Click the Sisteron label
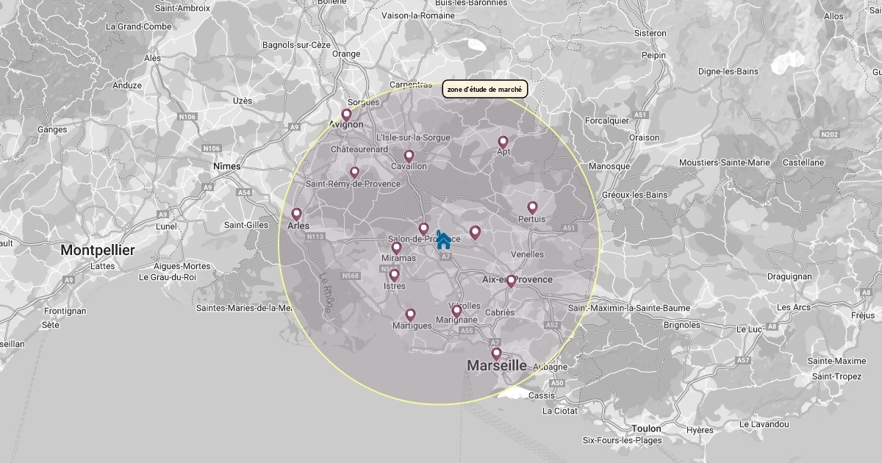Viewport: 882px width, 463px height. (x=650, y=33)
